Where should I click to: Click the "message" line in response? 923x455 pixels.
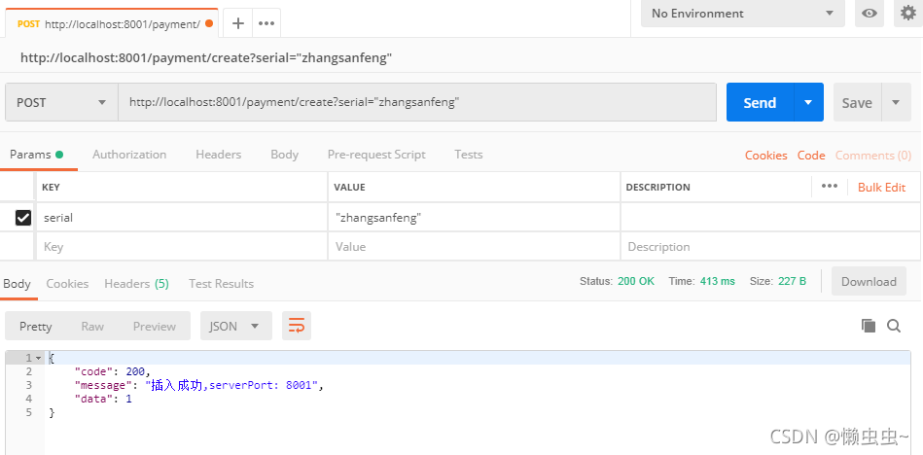(199, 386)
